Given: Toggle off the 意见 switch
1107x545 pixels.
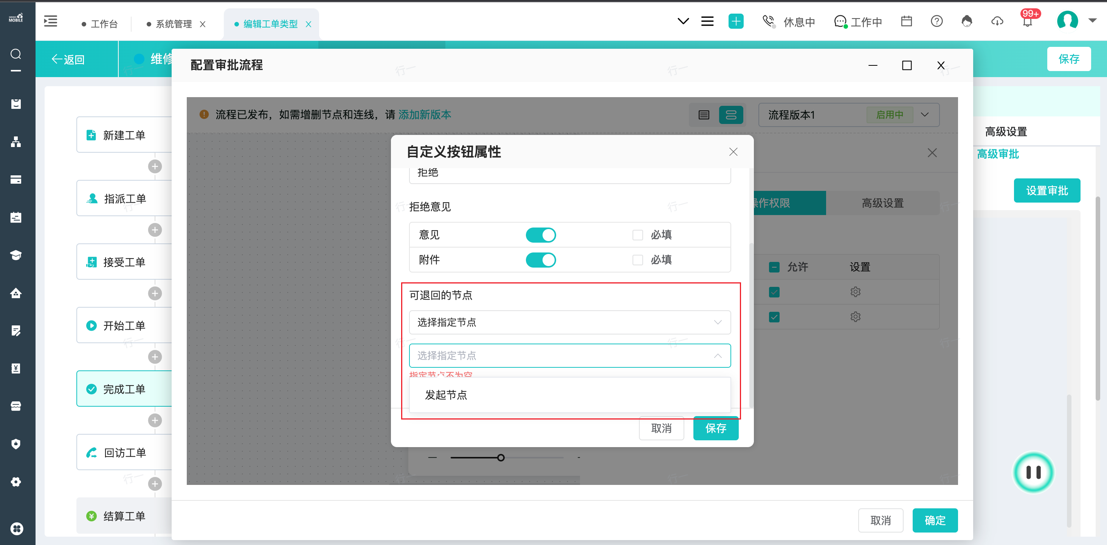Looking at the screenshot, I should pyautogui.click(x=541, y=235).
